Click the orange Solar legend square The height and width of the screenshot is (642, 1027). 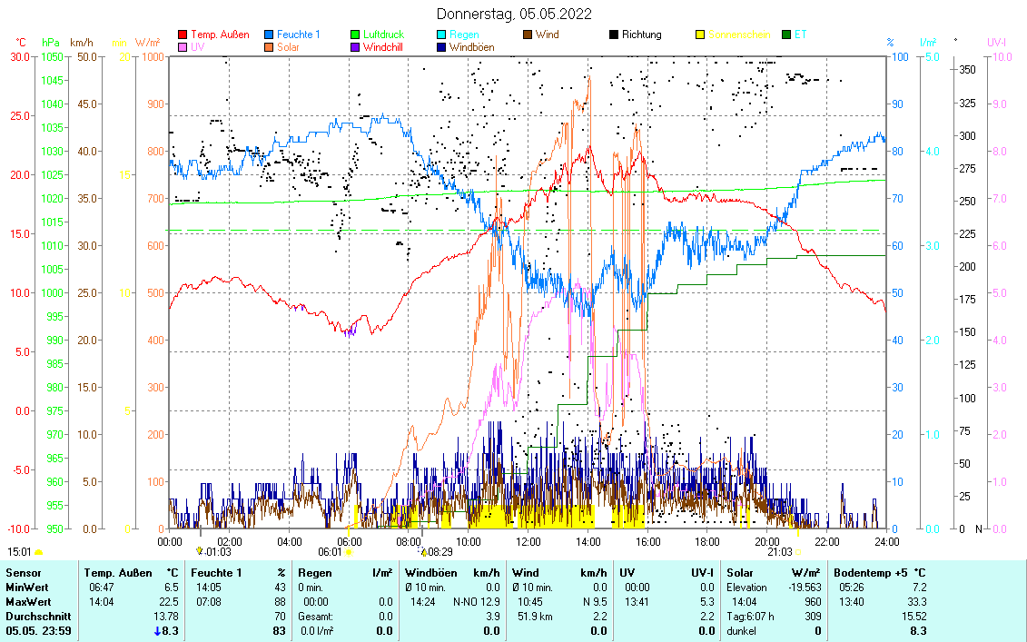coord(270,47)
